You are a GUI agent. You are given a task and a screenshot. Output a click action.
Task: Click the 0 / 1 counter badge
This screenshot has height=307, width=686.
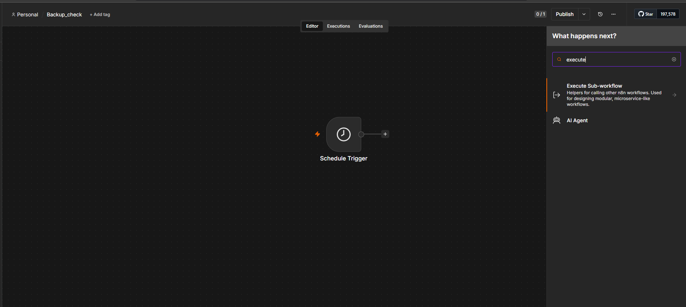click(x=541, y=14)
